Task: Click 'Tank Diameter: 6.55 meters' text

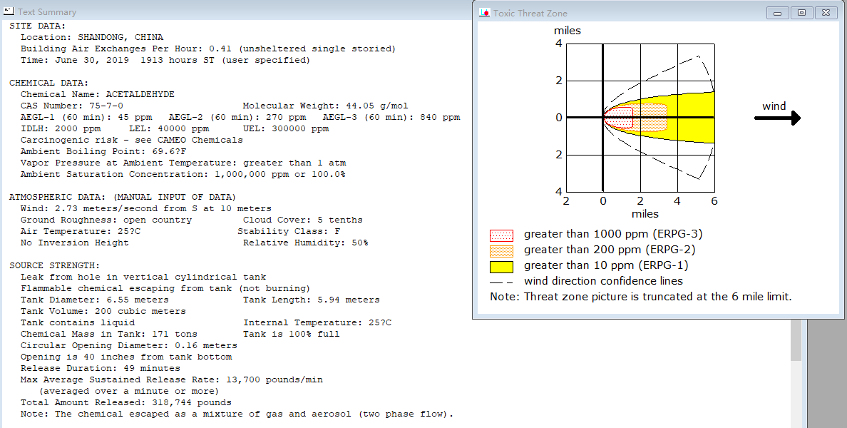Action: click(95, 300)
